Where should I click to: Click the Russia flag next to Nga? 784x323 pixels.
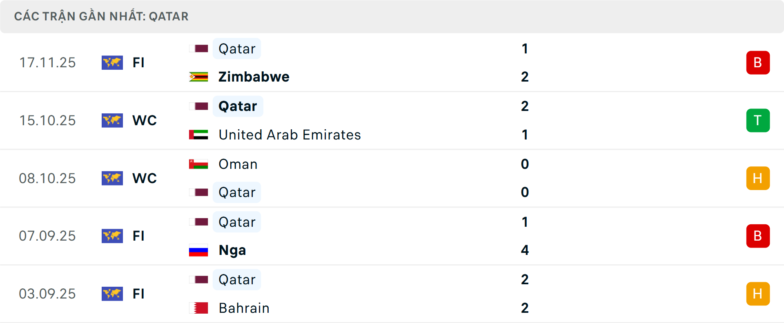coord(198,250)
